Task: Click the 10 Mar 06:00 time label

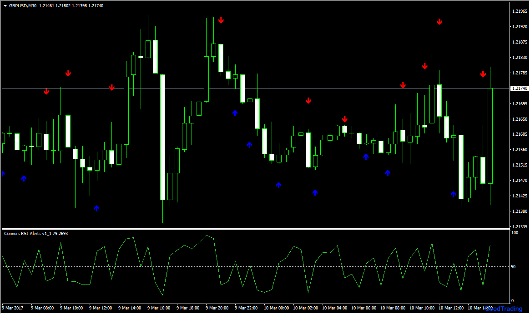Action: point(363,308)
